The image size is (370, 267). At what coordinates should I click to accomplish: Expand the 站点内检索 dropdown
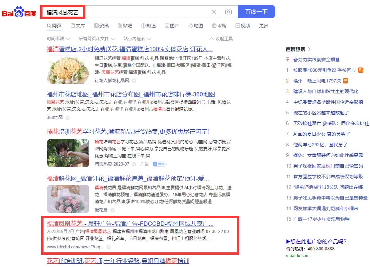(x=137, y=39)
